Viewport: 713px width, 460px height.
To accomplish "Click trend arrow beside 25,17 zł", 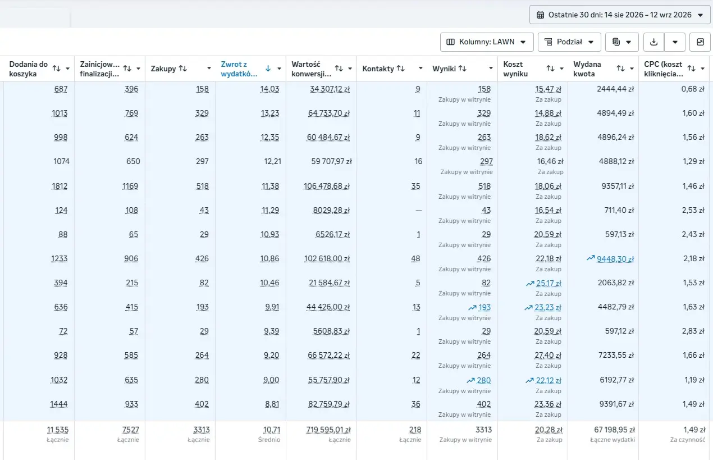I will [530, 283].
